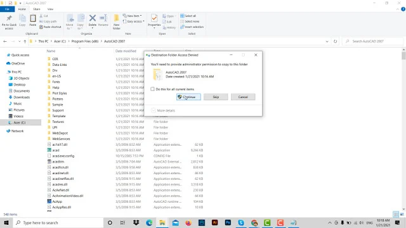Click the New folder icon
The width and height of the screenshot is (406, 228).
click(x=116, y=18)
